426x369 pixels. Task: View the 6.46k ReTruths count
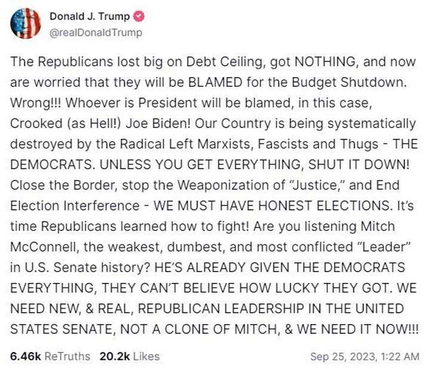click(25, 356)
